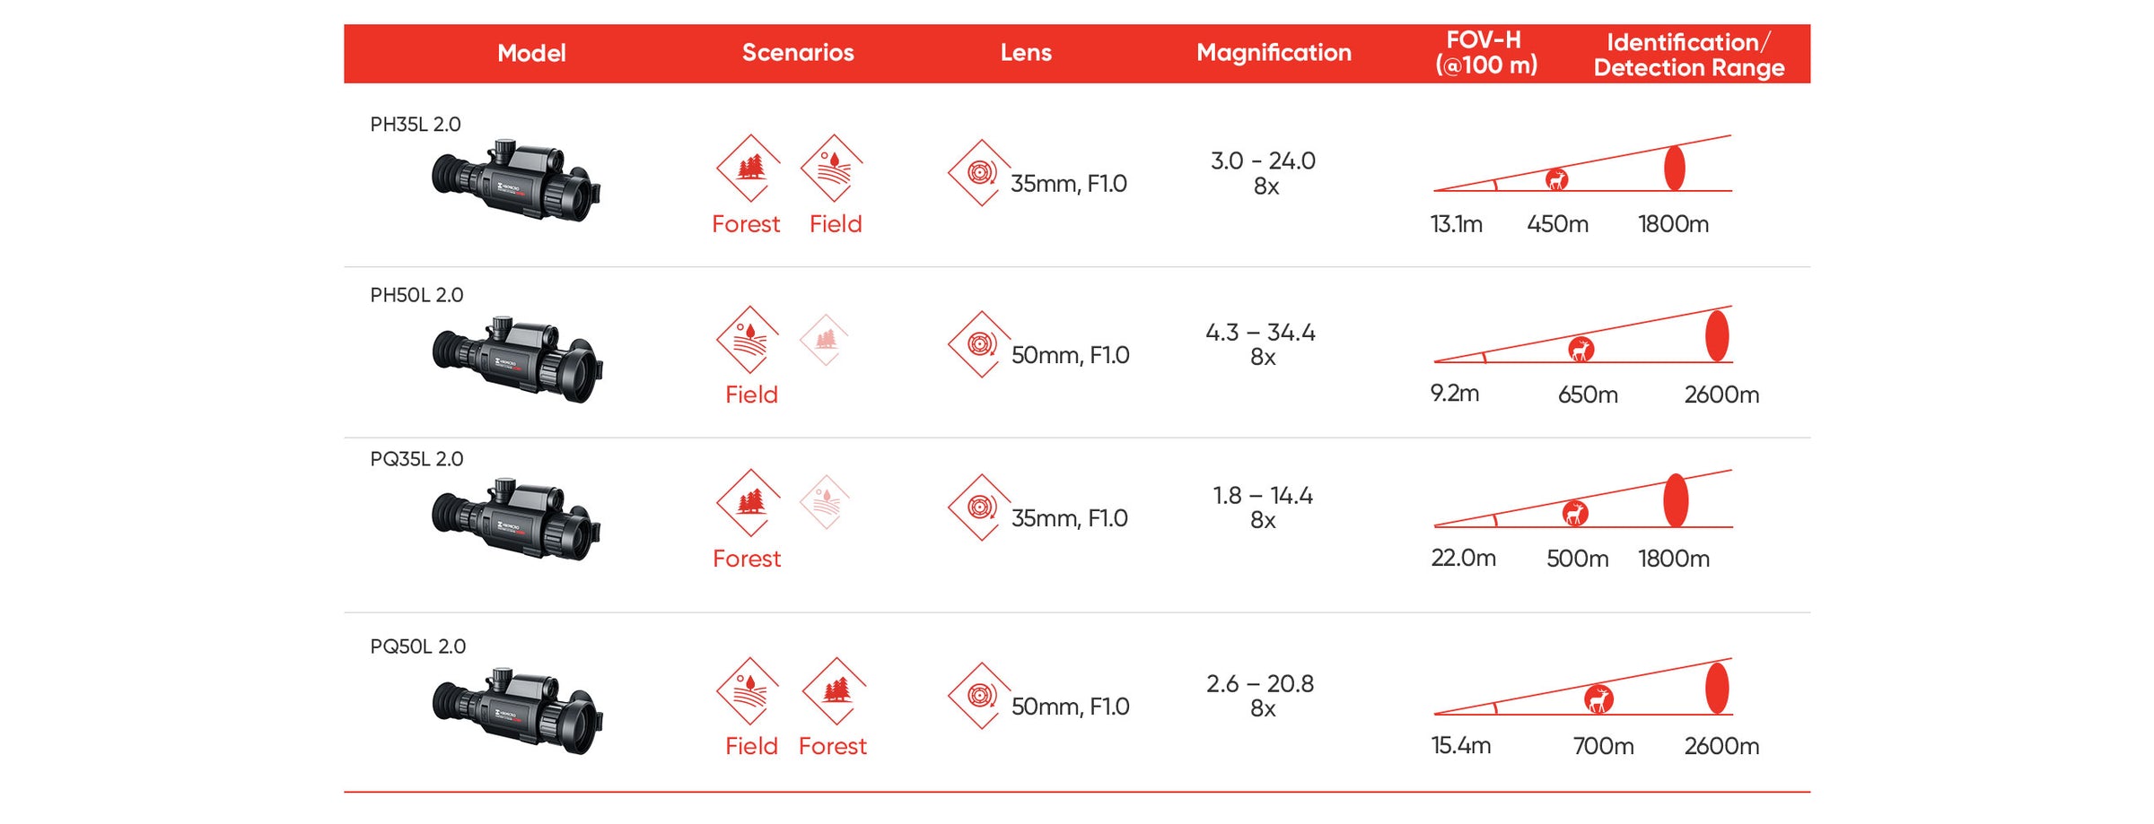Open the PH35L 2.0 scope image
Viewport: 2154px width, 824px height.
[517, 180]
